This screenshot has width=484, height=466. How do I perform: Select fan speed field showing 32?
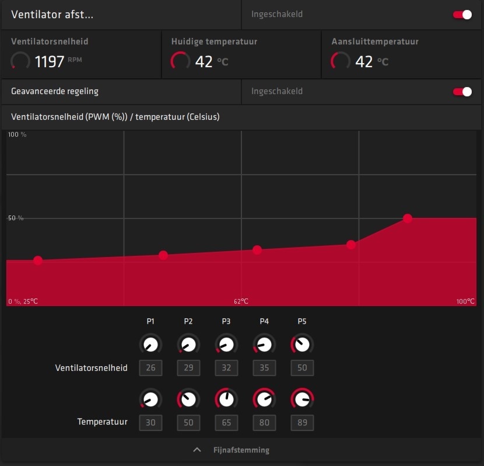tap(226, 368)
